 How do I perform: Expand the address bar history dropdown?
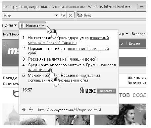point(56,15)
